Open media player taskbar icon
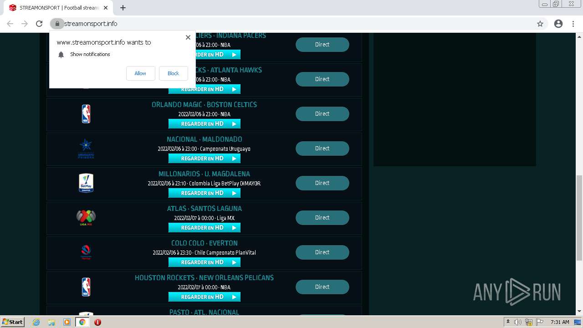Screen dimensions: 583x328 67,322
